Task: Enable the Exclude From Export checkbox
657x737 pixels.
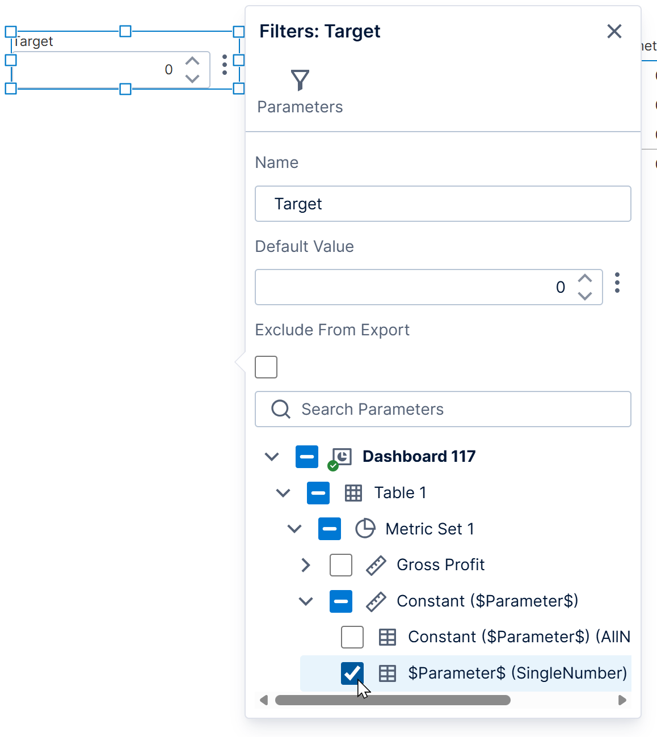Action: pyautogui.click(x=266, y=367)
